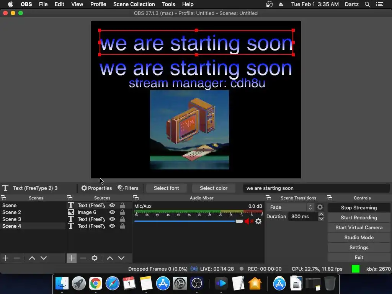The width and height of the screenshot is (392, 294).
Task: Click the eject icon in menu bar
Action: point(281,4)
